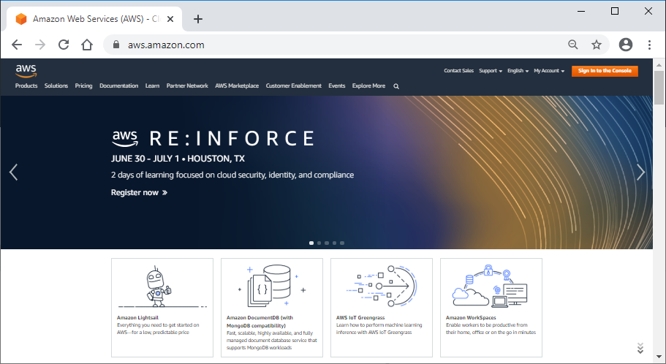Click the search magnifier in AWS nav
Image resolution: width=666 pixels, height=364 pixels.
coord(396,86)
